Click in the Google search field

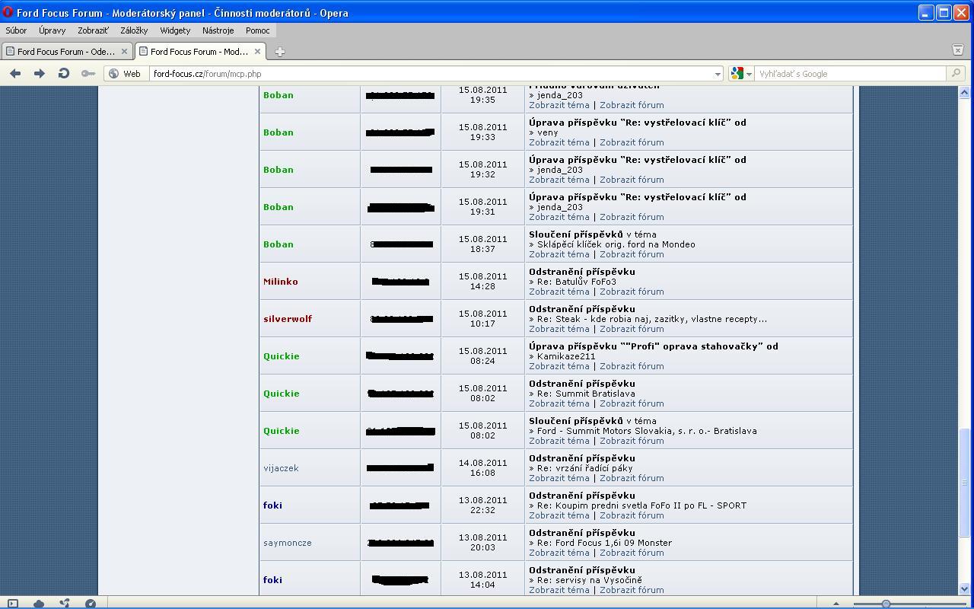coord(848,74)
